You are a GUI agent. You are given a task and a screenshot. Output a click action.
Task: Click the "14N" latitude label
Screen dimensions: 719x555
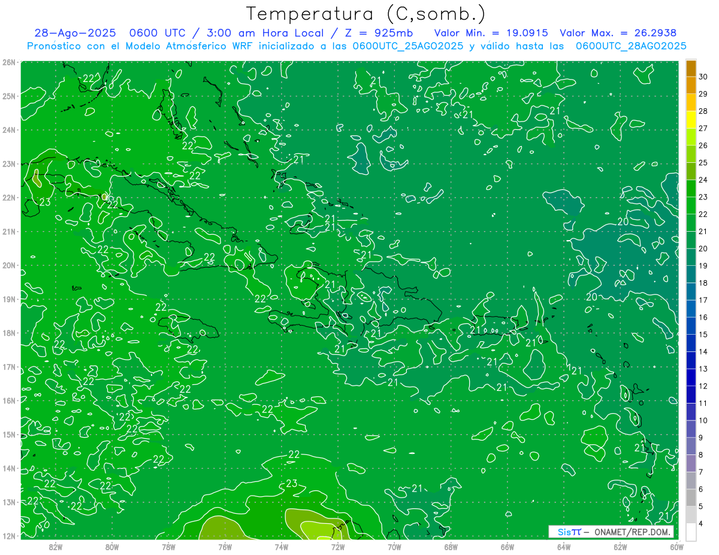[x=9, y=468]
